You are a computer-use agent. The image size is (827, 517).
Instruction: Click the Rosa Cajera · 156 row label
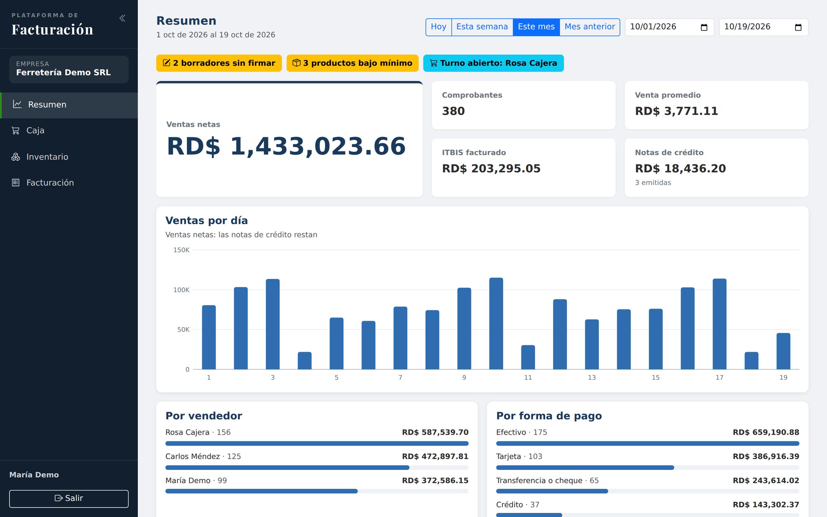pyautogui.click(x=198, y=432)
